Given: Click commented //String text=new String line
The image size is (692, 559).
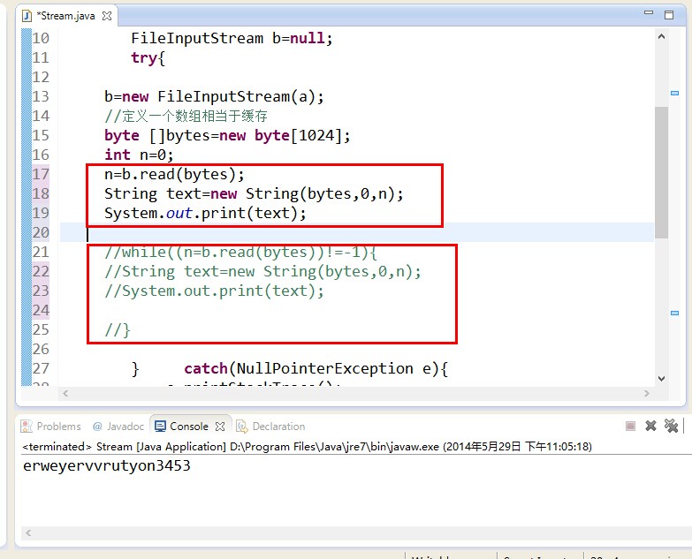Looking at the screenshot, I should [262, 272].
